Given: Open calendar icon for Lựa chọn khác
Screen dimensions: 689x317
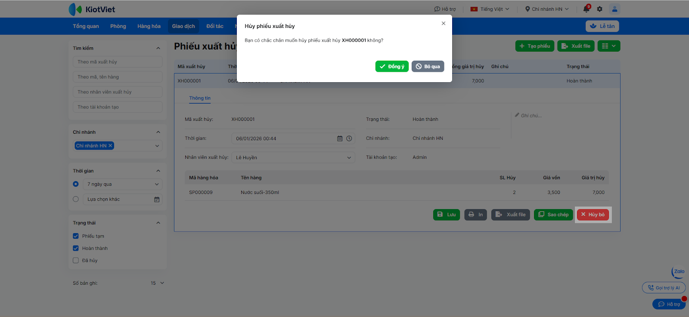Looking at the screenshot, I should 157,199.
